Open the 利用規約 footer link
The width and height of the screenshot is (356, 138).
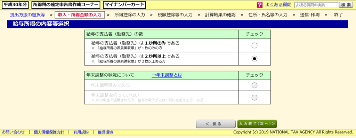coord(81,132)
